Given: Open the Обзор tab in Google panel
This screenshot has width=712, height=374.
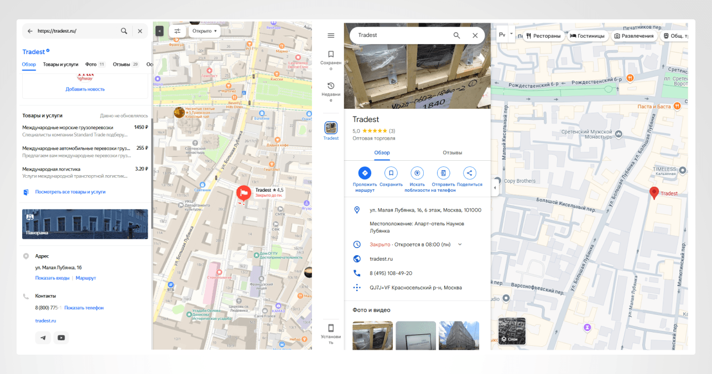Looking at the screenshot, I should [382, 152].
